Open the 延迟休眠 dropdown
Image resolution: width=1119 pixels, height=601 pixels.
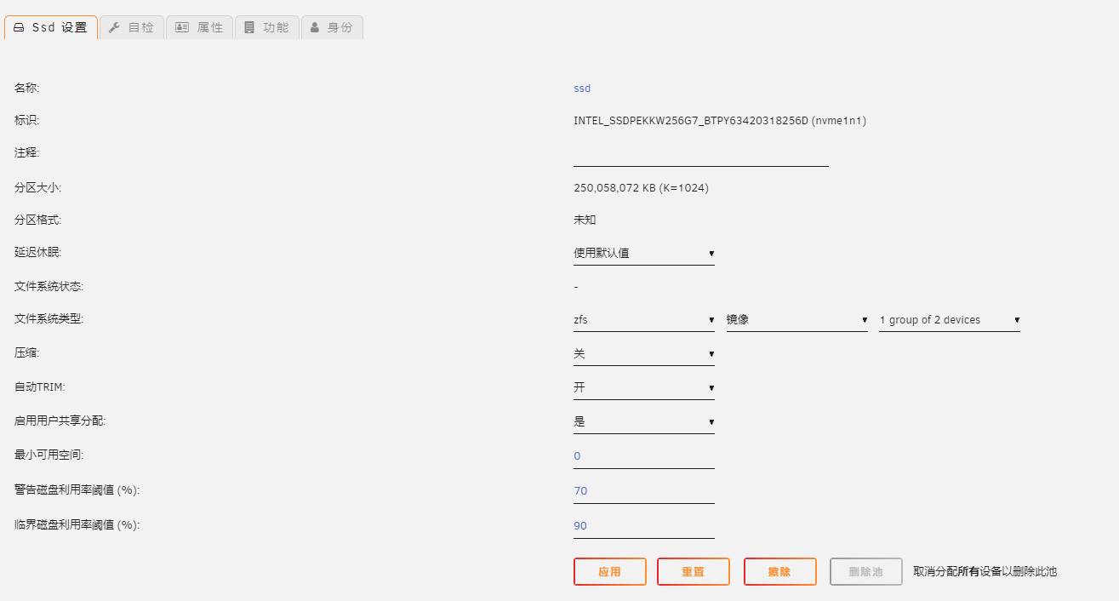pyautogui.click(x=643, y=253)
